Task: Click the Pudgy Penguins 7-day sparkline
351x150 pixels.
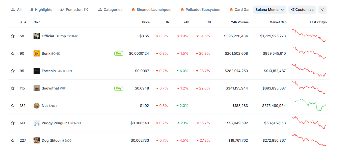Action: click(309, 123)
